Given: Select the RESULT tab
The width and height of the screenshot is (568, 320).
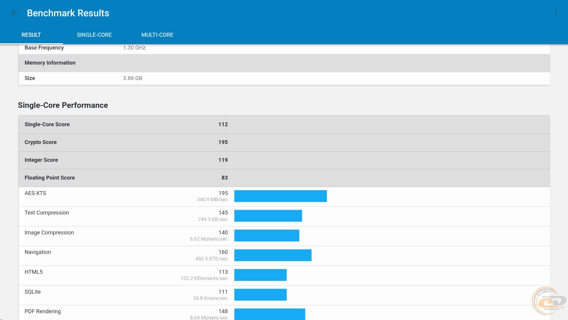Looking at the screenshot, I should click(31, 35).
